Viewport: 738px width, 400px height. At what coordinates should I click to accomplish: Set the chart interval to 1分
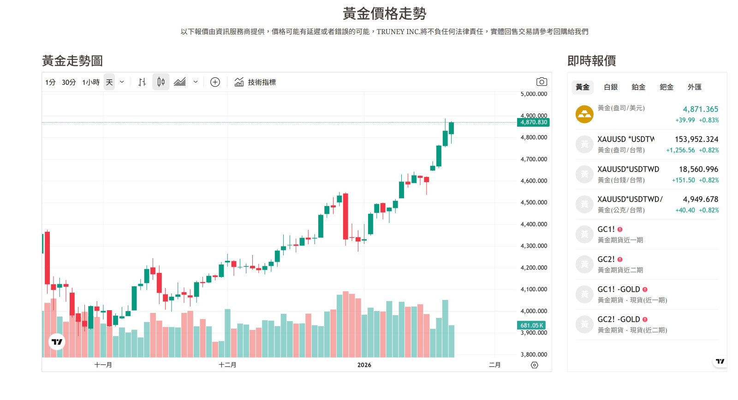click(x=50, y=82)
